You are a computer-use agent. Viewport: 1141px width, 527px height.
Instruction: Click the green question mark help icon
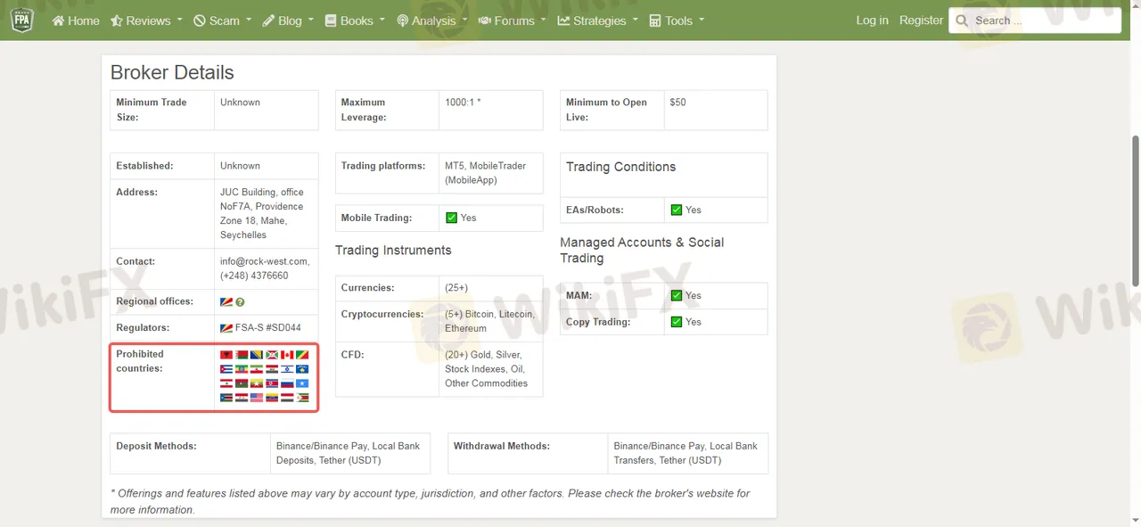241,302
